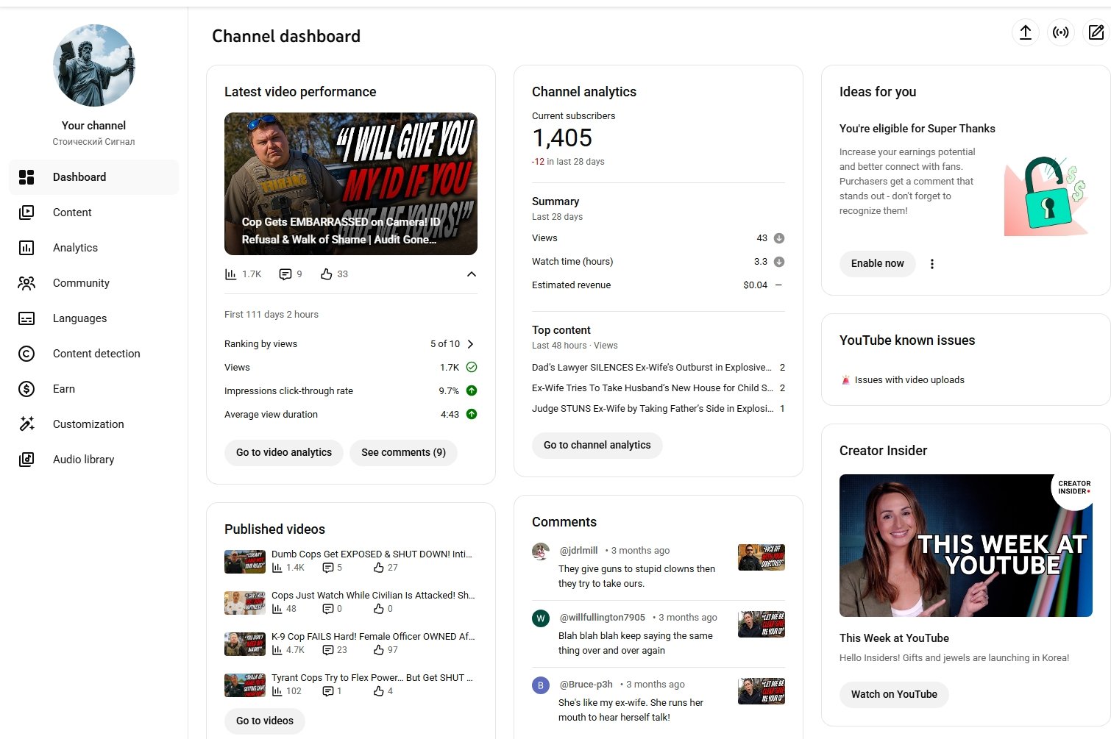
Task: Click the upload videos icon
Action: pyautogui.click(x=1025, y=32)
